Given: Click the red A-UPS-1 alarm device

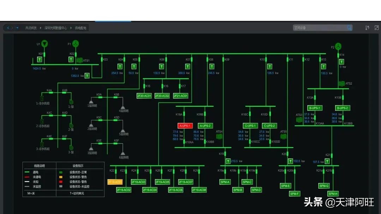Looking at the screenshot, I should click(185, 126).
